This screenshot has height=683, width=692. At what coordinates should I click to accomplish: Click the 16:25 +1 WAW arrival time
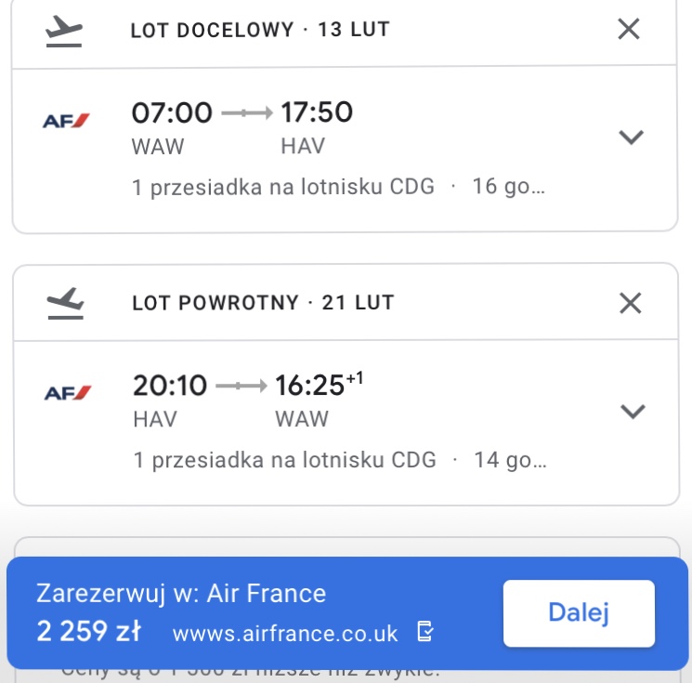[x=320, y=385]
